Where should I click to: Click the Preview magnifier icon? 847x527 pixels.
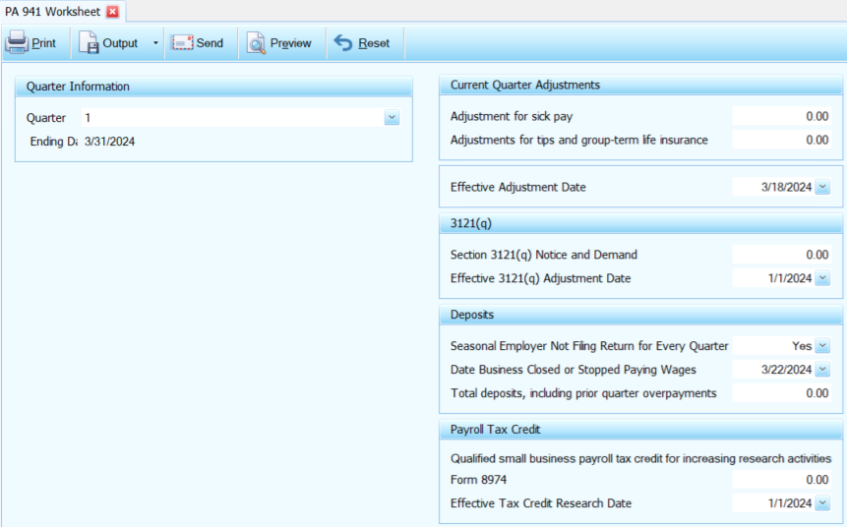tap(256, 43)
